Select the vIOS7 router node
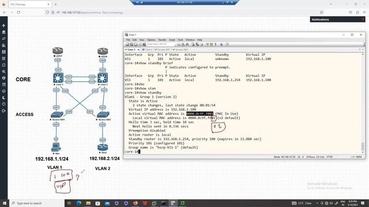 click(58, 51)
